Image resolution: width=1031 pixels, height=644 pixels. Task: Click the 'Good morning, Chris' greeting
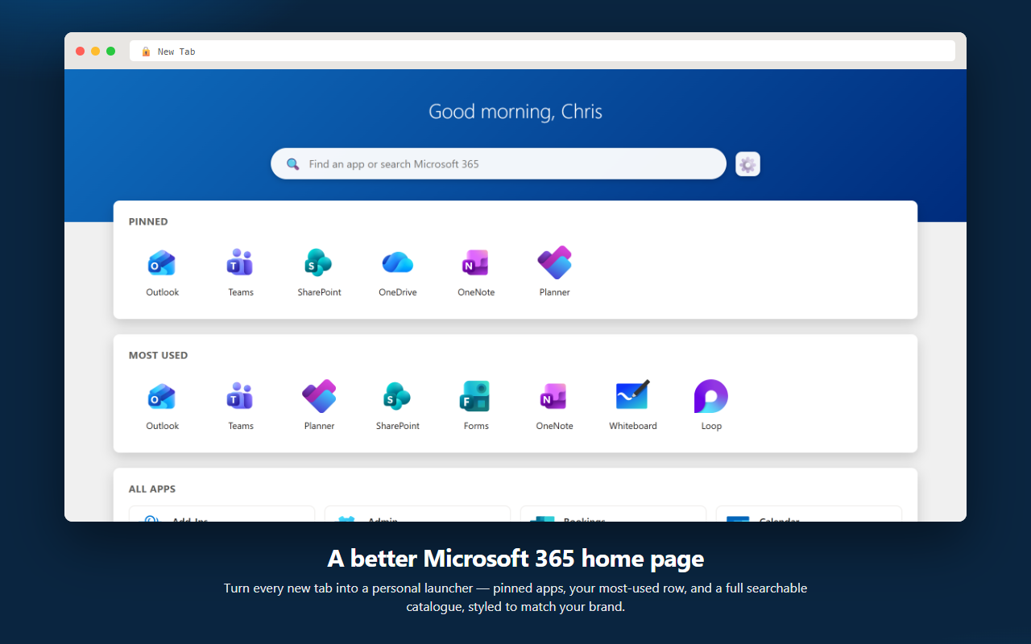click(x=515, y=111)
